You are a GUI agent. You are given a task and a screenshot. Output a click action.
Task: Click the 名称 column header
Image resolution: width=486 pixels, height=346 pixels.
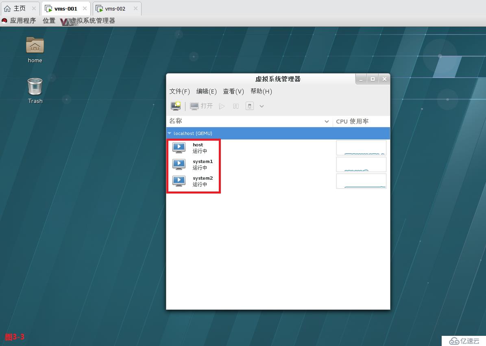tap(249, 121)
